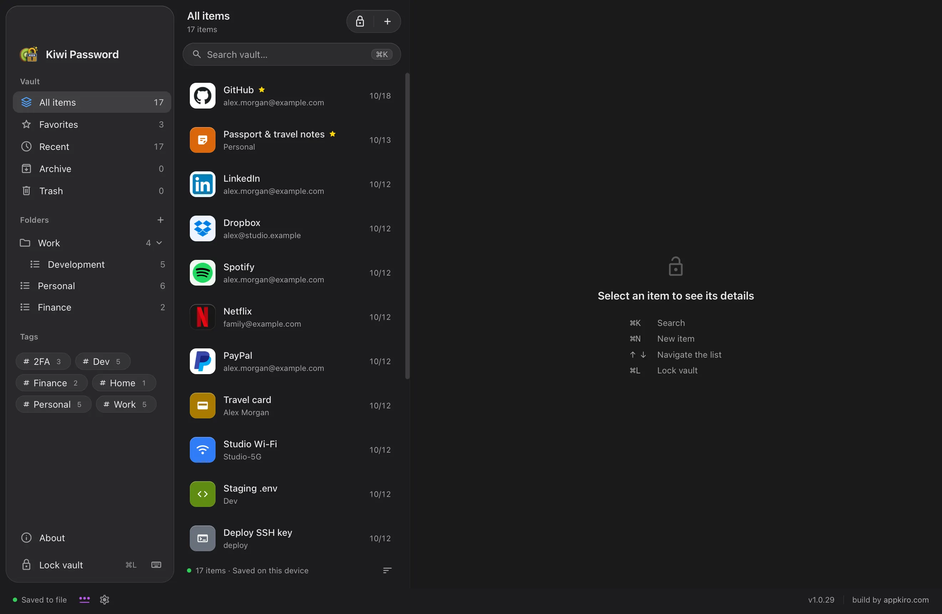Filter by the Work tag
Image resolution: width=942 pixels, height=614 pixels.
click(x=126, y=404)
